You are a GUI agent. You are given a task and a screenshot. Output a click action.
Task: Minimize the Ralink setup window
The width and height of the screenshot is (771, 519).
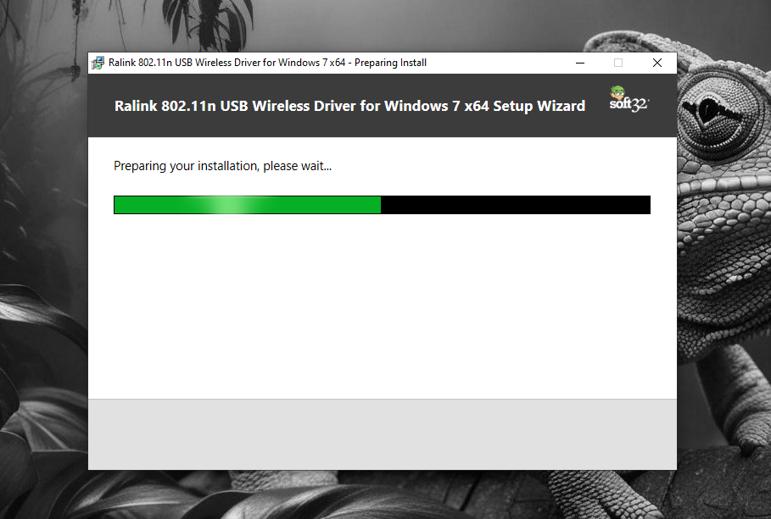[580, 63]
